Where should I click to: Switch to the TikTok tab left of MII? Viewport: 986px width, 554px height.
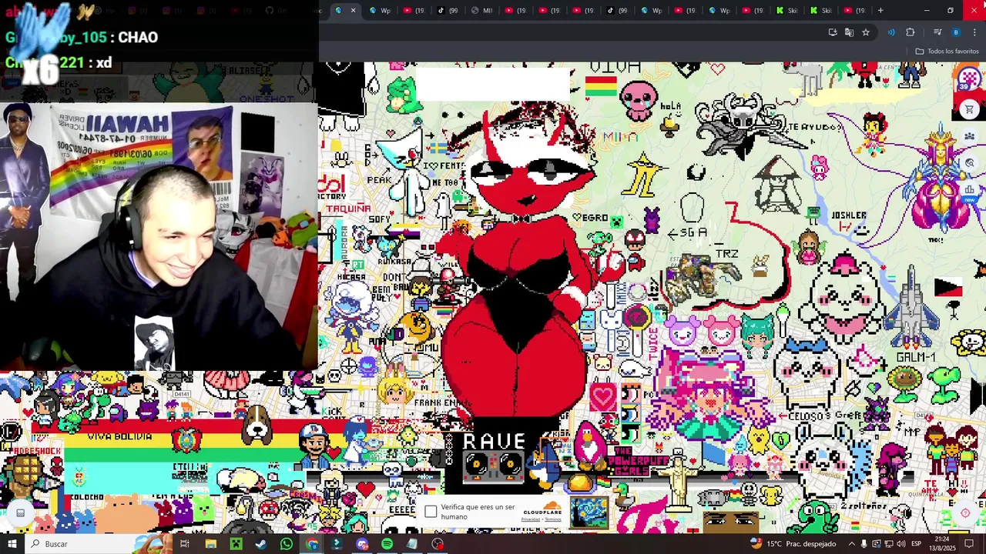pyautogui.click(x=448, y=11)
